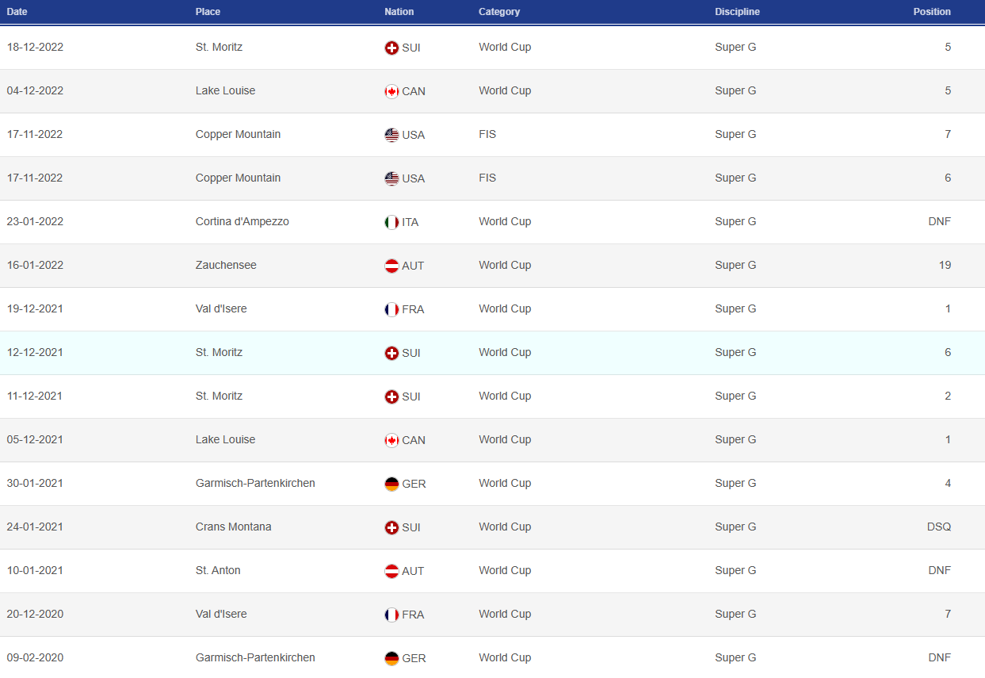Click the French flag in the 19-12-2021 row

tap(391, 309)
